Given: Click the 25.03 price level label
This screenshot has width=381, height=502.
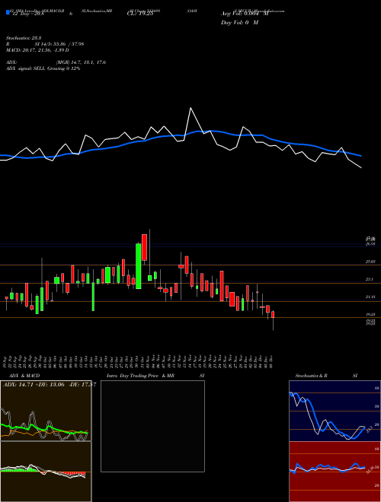Looking at the screenshot, I should click(x=371, y=262).
